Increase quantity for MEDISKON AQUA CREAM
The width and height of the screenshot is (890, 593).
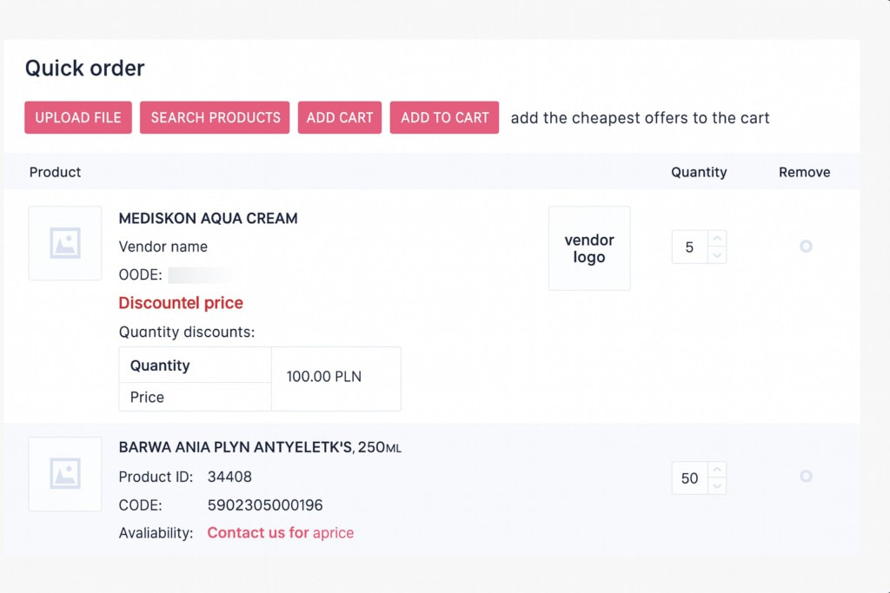pyautogui.click(x=716, y=237)
